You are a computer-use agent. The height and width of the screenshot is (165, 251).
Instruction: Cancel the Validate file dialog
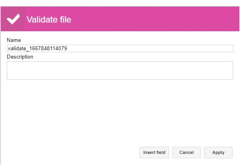click(186, 152)
